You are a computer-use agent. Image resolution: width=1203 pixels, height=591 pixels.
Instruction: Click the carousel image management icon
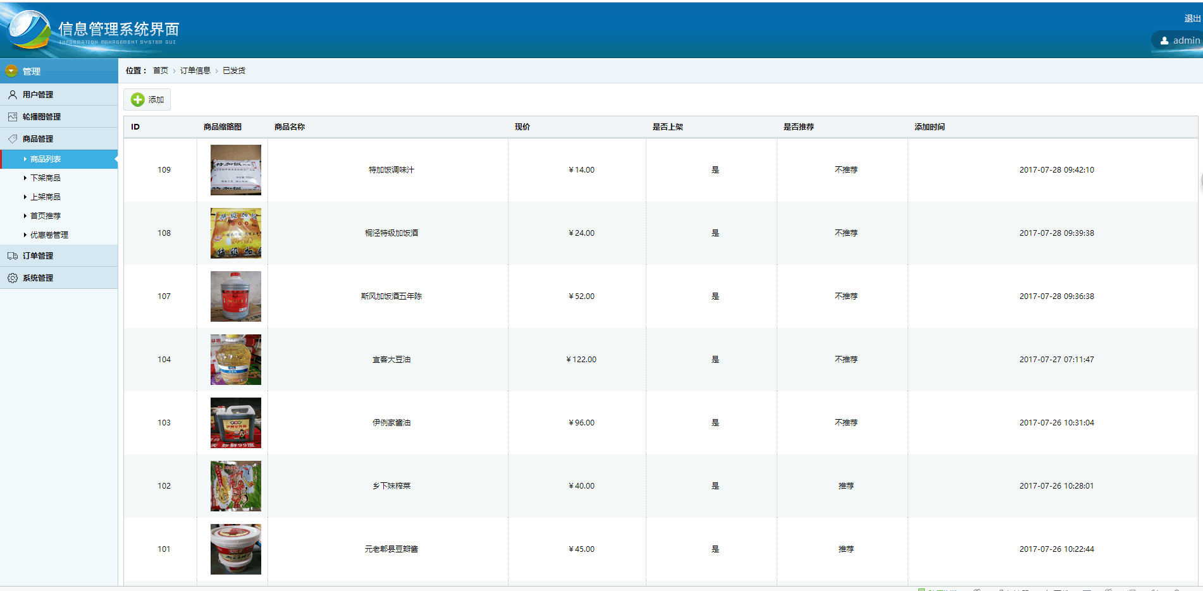tap(12, 117)
